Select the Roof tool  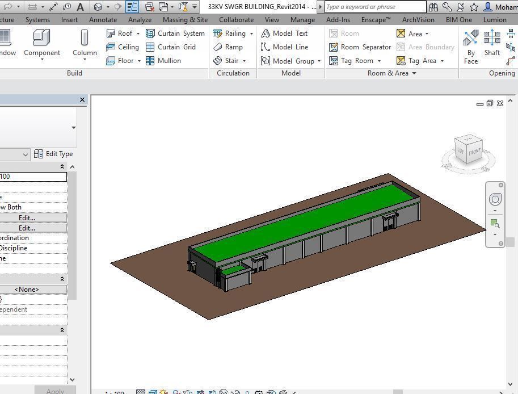point(119,33)
